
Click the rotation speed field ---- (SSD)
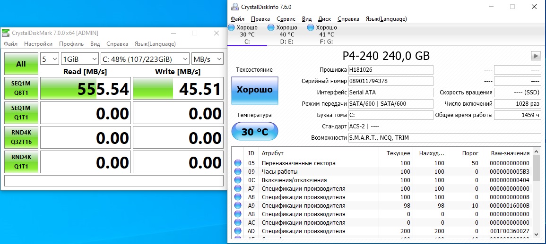518,93
